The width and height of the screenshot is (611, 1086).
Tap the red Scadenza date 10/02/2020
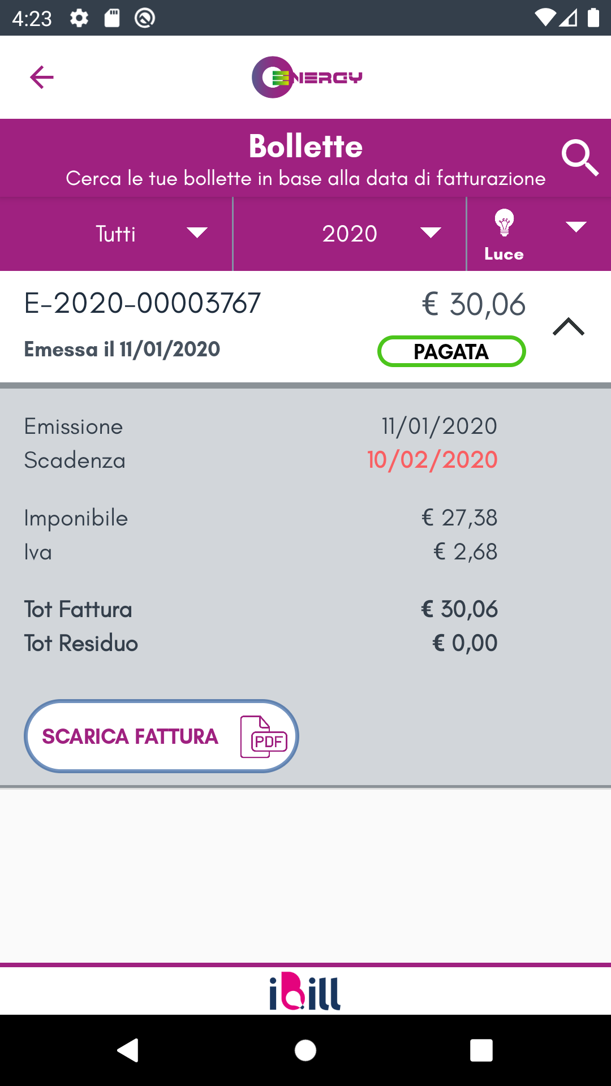[432, 460]
